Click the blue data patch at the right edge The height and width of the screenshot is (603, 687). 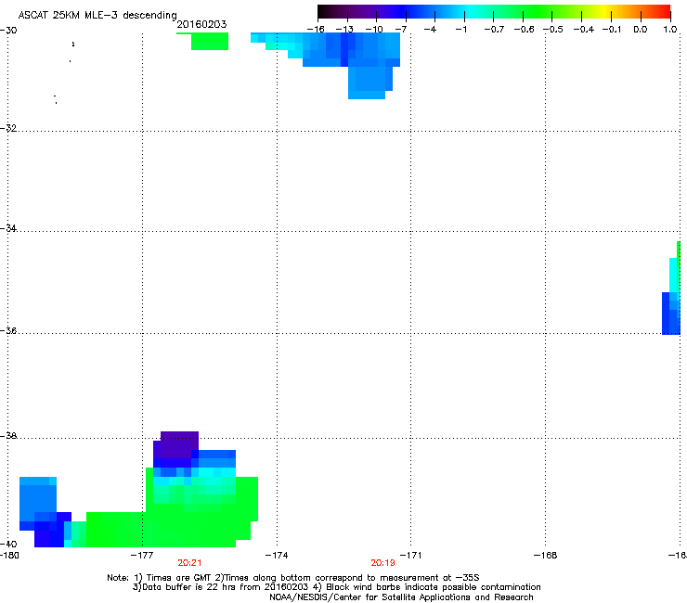671,314
